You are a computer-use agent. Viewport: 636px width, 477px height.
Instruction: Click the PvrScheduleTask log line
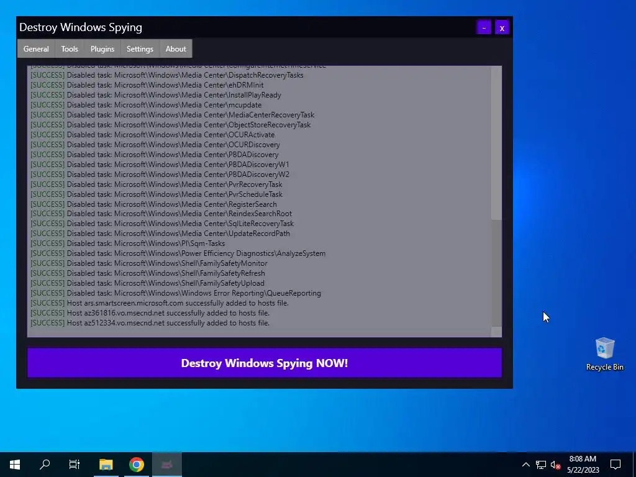(x=157, y=194)
